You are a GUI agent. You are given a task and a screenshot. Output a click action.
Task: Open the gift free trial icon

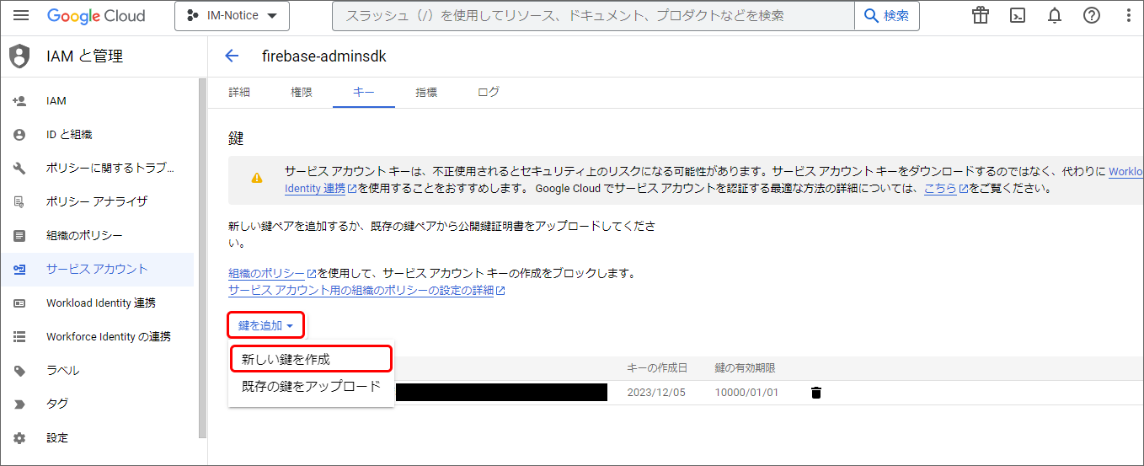tap(980, 15)
